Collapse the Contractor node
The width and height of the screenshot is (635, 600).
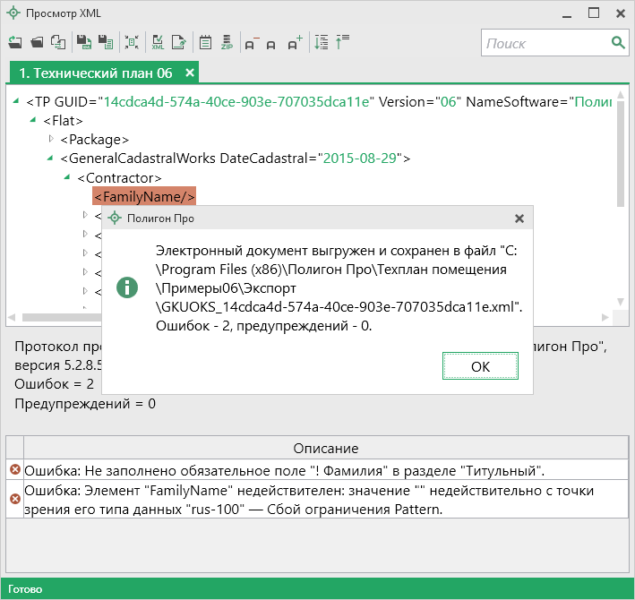67,178
